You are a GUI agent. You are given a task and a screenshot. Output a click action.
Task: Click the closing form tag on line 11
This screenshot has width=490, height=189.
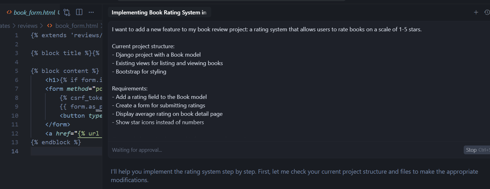click(58, 125)
